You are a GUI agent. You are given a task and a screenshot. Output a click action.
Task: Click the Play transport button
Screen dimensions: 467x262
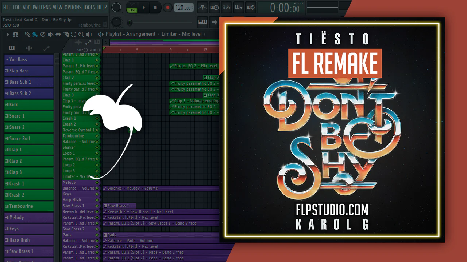coord(144,7)
